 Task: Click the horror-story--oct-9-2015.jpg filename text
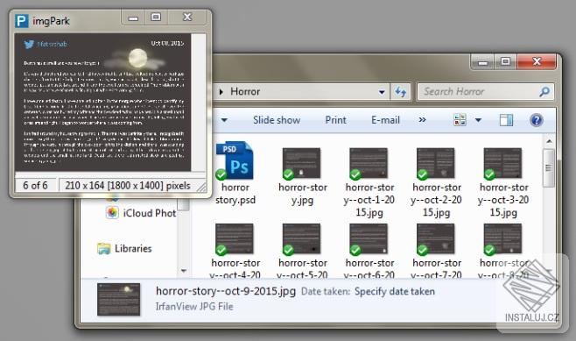226,291
